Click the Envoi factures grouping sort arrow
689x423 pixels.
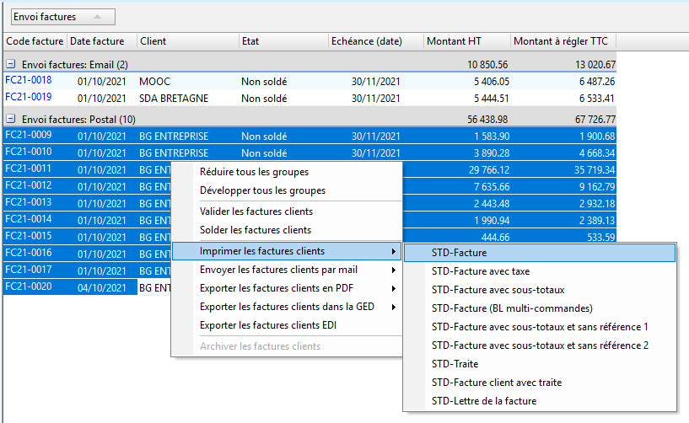point(100,17)
